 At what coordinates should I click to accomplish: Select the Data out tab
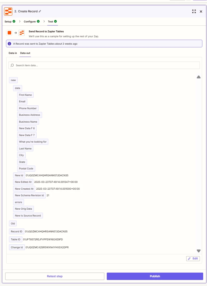pos(25,53)
